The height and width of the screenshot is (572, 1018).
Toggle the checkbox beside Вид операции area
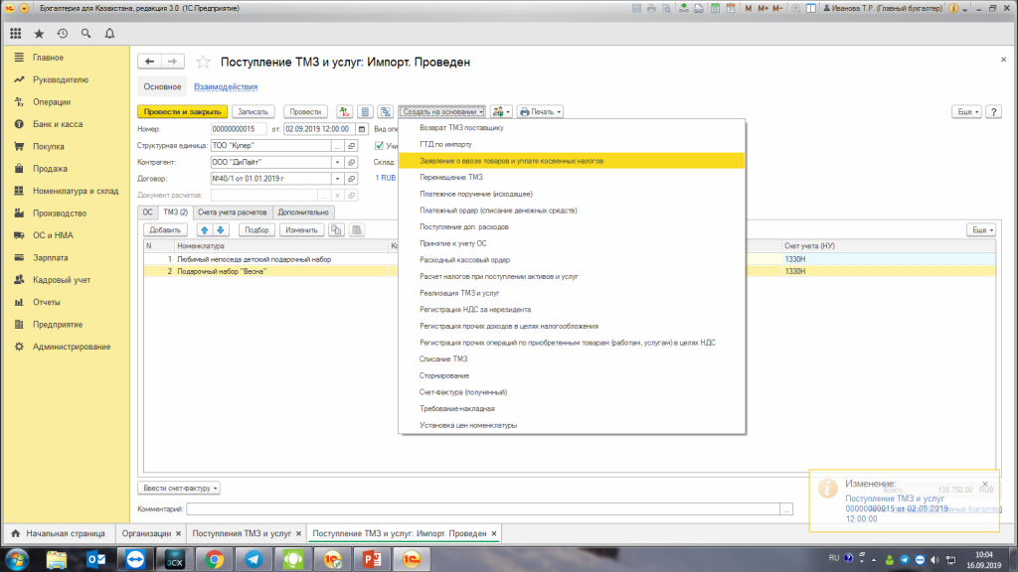click(x=379, y=146)
